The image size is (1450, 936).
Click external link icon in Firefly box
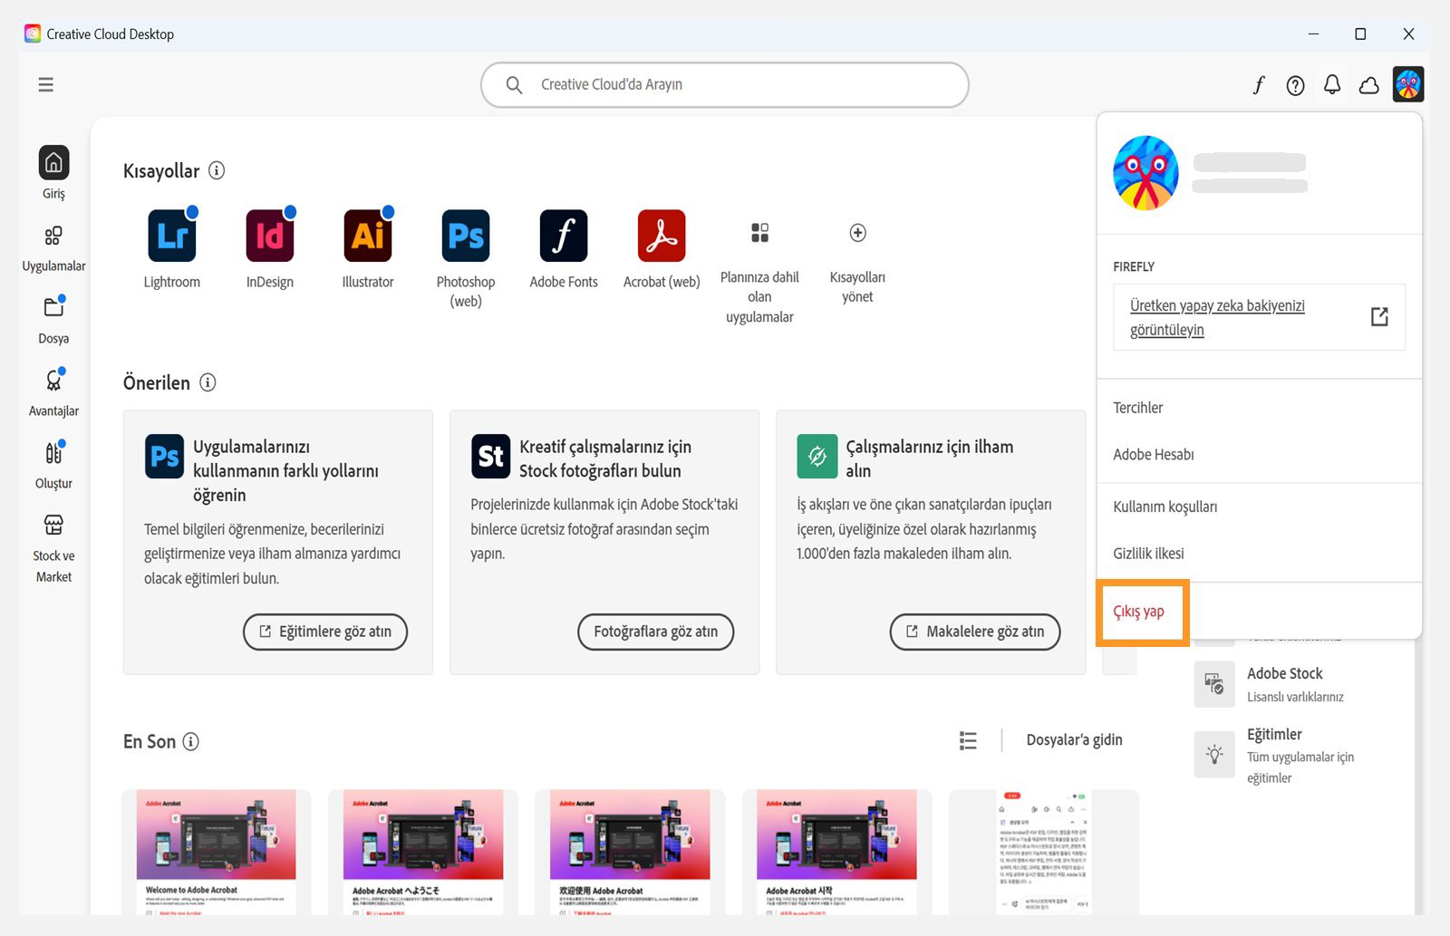click(1379, 316)
